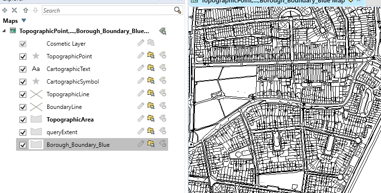Select the TopographicArea layer name
The image size is (381, 193).
pyautogui.click(x=70, y=120)
